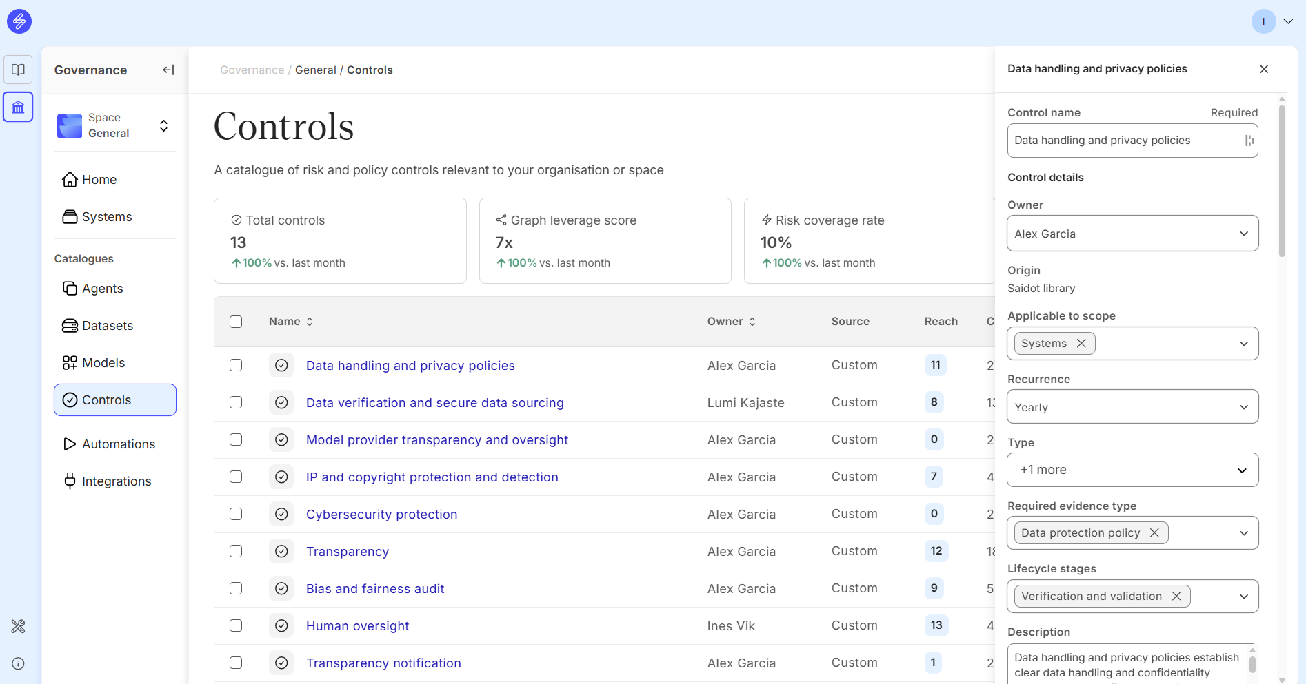
Task: Expand the Recurrence dropdown set to Yearly
Action: (x=1132, y=407)
